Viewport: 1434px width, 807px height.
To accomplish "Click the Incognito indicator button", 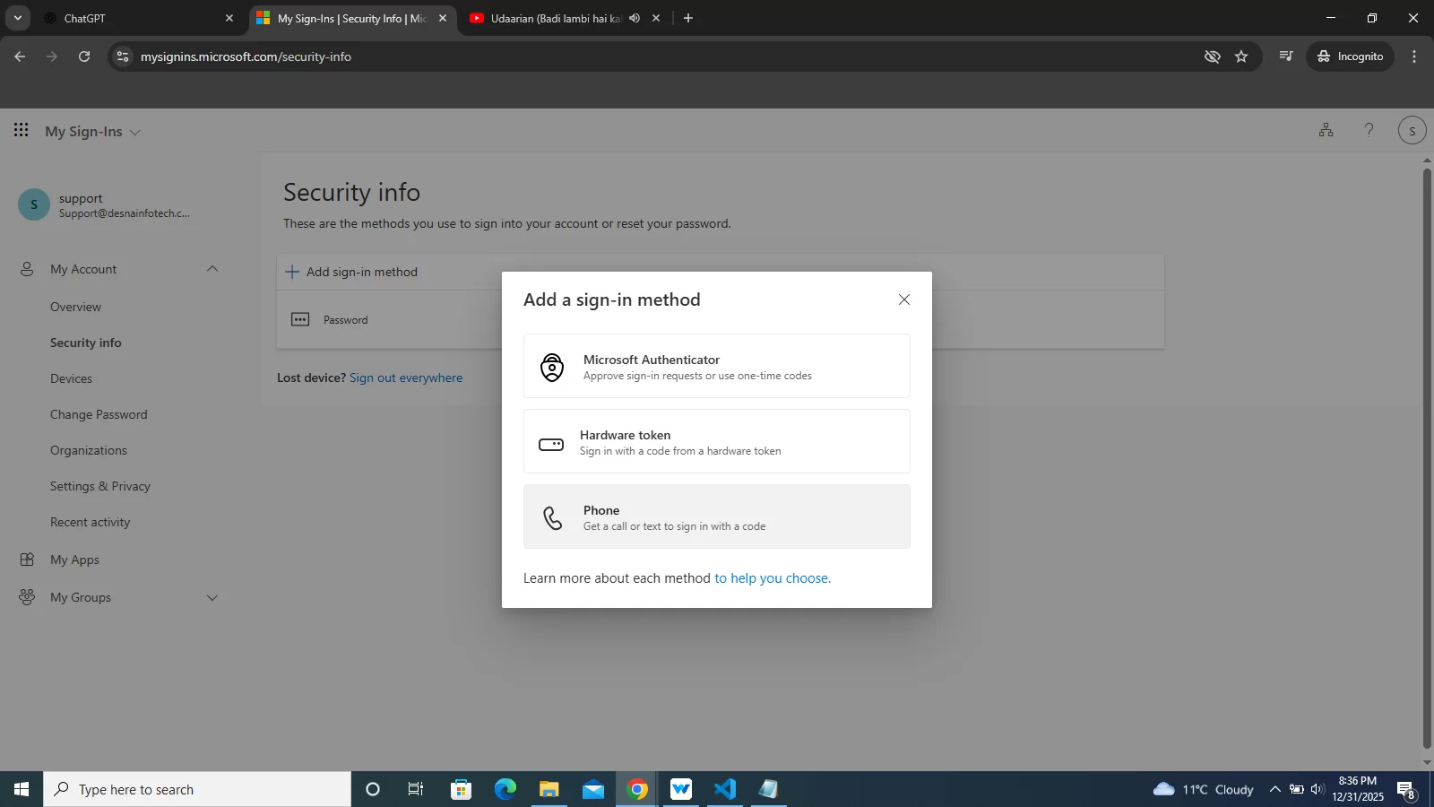I will coord(1350,56).
